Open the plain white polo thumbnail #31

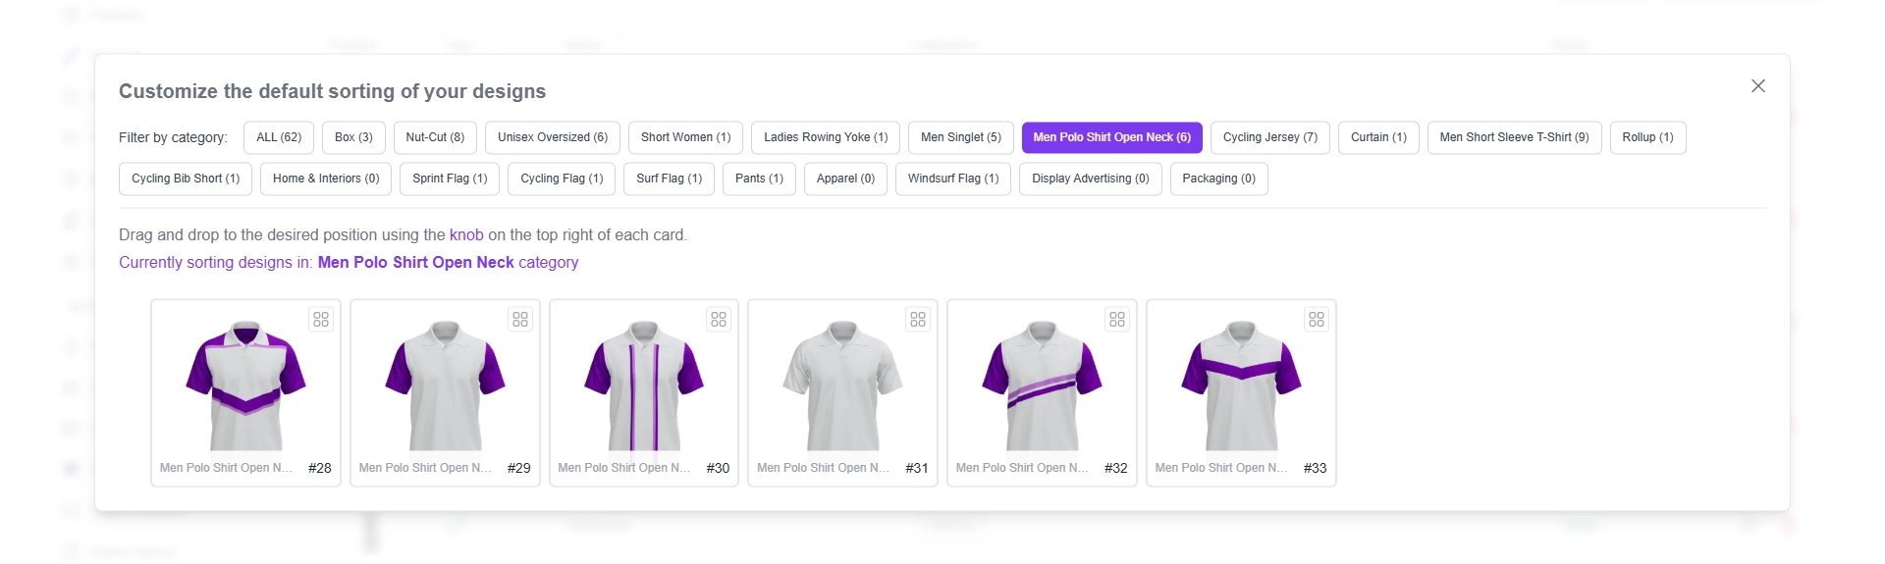coord(842,385)
